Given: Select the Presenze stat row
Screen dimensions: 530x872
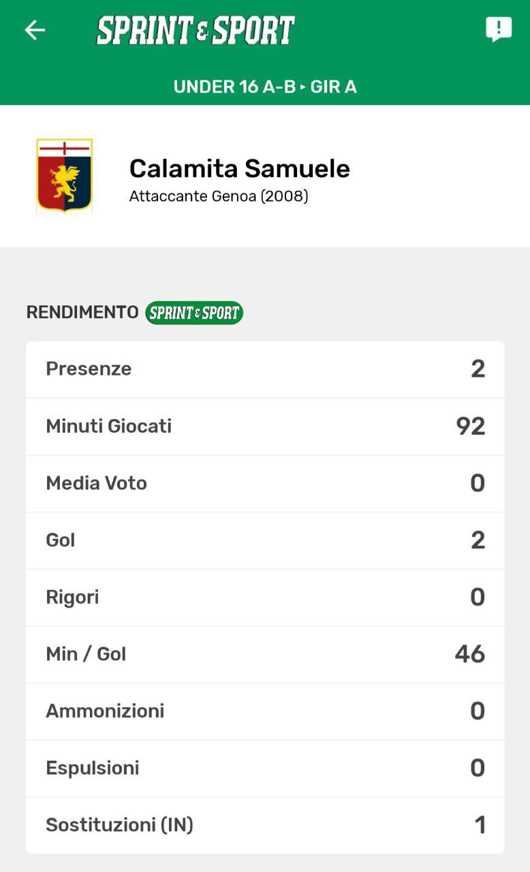Looking at the screenshot, I should (265, 369).
